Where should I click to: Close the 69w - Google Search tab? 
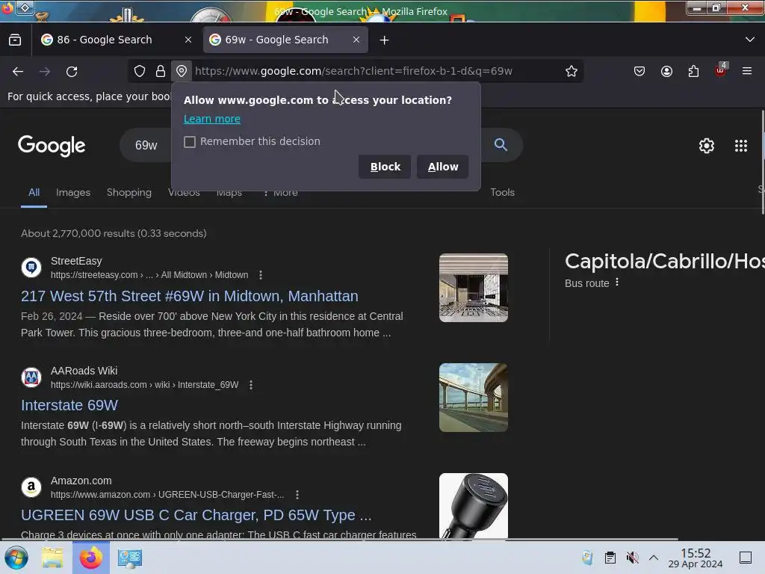click(356, 40)
